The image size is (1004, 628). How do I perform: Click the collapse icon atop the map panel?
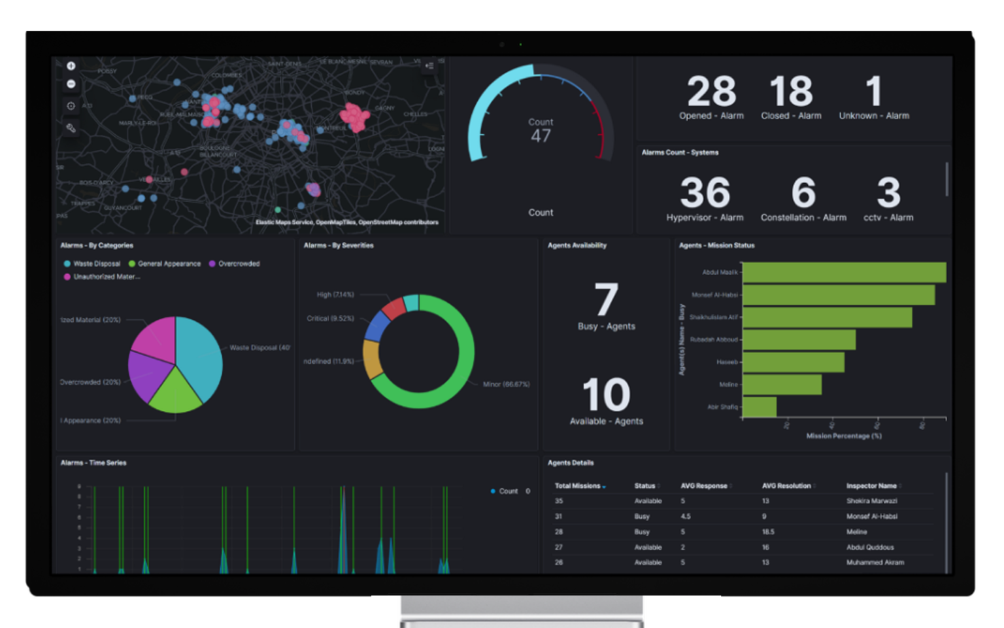click(x=430, y=64)
